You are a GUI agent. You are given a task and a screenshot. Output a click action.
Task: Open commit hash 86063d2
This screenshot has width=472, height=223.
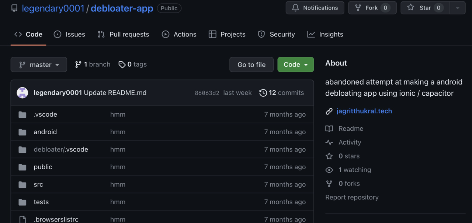tap(207, 93)
